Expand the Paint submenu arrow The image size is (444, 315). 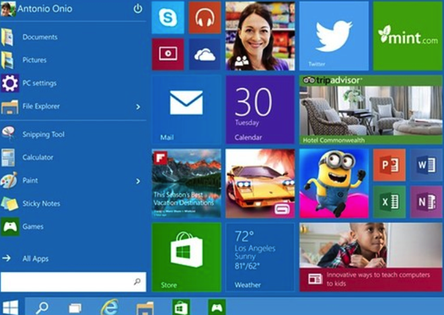138,181
